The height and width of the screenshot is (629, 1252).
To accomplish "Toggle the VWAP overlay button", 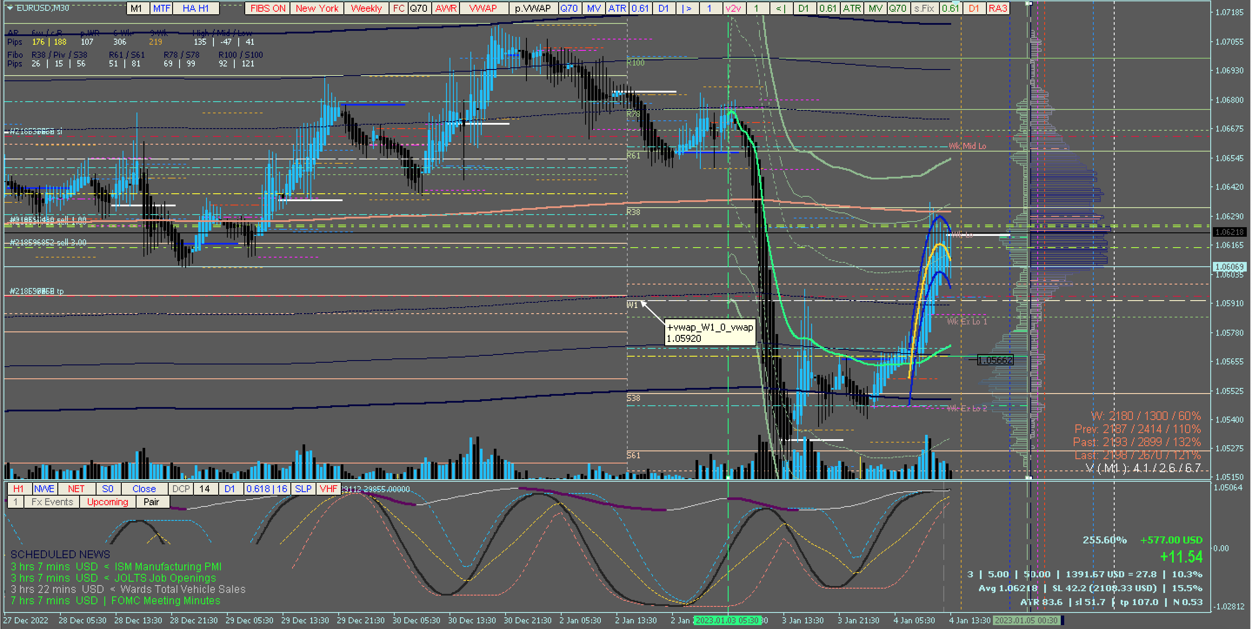I will 483,8.
